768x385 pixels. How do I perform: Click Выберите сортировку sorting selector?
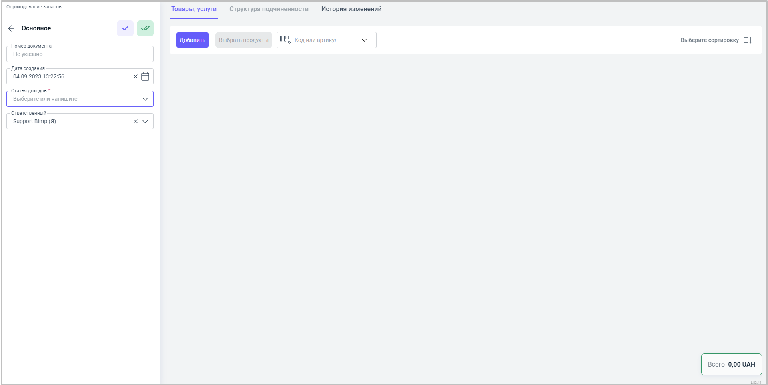pyautogui.click(x=709, y=40)
